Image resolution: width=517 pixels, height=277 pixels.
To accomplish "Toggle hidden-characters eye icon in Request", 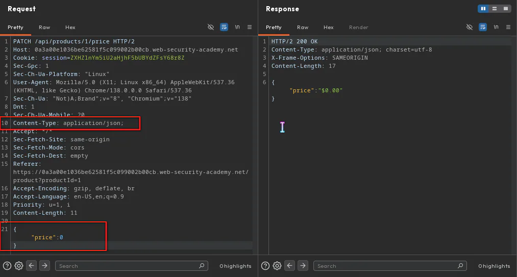I will coord(211,27).
